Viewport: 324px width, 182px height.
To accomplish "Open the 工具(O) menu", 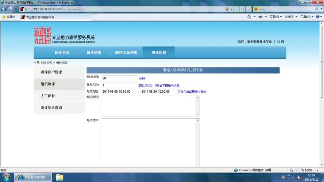I will 307,17.
